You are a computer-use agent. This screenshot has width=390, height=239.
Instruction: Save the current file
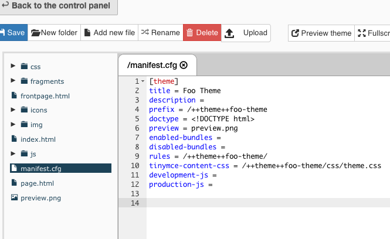click(x=13, y=33)
